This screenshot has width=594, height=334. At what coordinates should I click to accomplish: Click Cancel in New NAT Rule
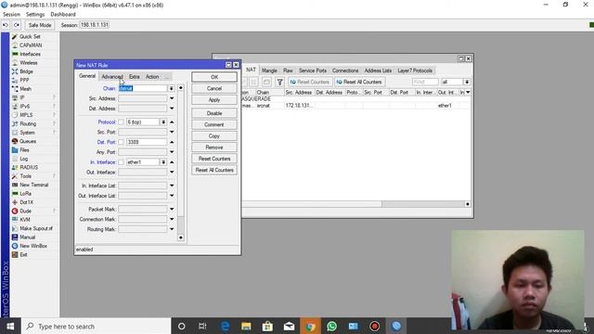214,88
